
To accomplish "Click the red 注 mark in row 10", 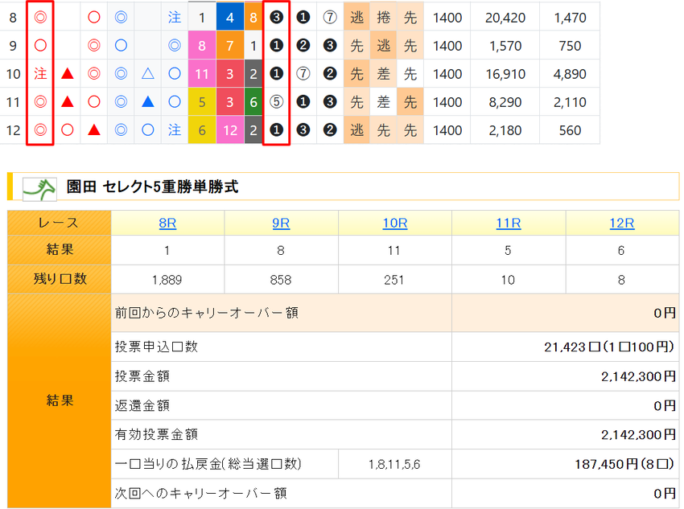I will pyautogui.click(x=40, y=74).
